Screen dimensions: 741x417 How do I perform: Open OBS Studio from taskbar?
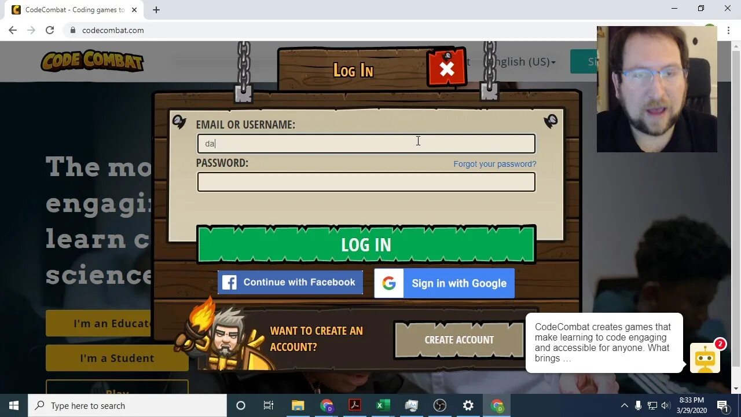click(440, 405)
